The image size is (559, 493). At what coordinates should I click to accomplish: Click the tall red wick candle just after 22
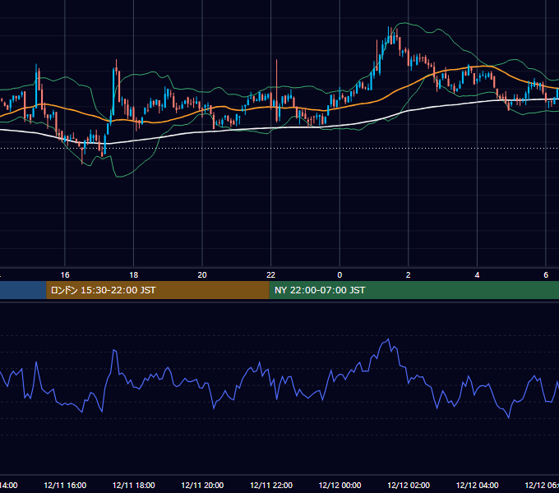point(277,91)
